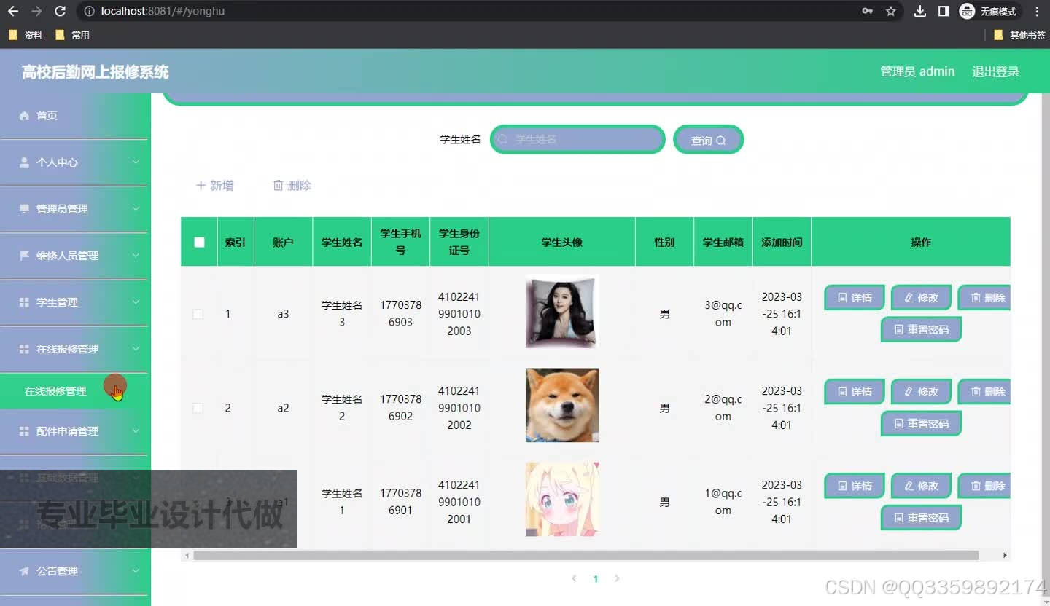Image resolution: width=1050 pixels, height=606 pixels.
Task: Focus the 学生姓名 search field
Action: [577, 139]
